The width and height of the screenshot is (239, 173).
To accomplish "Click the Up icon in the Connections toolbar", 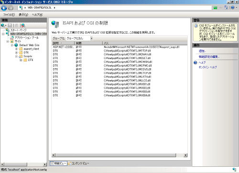I will coord(16,25).
